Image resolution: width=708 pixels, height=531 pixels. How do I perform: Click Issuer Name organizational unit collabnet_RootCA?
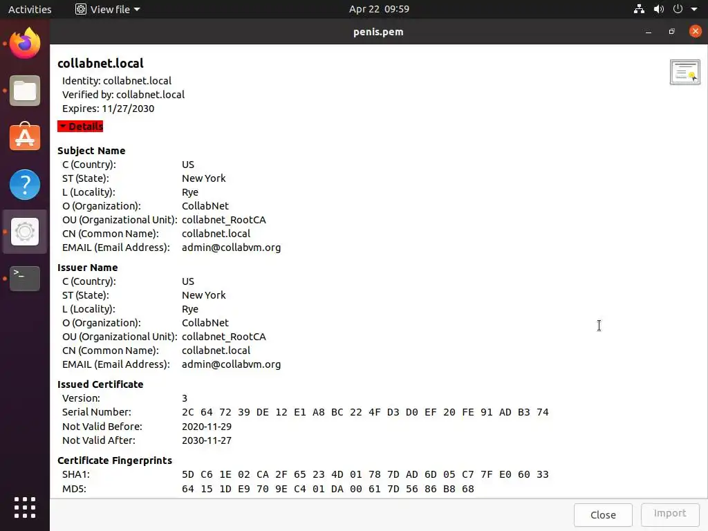point(224,337)
